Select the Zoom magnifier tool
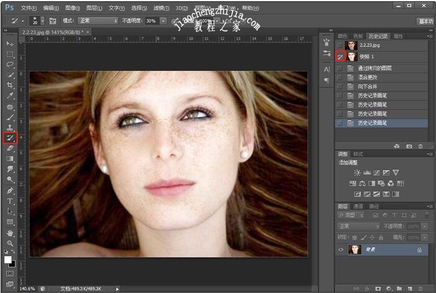 [10, 243]
